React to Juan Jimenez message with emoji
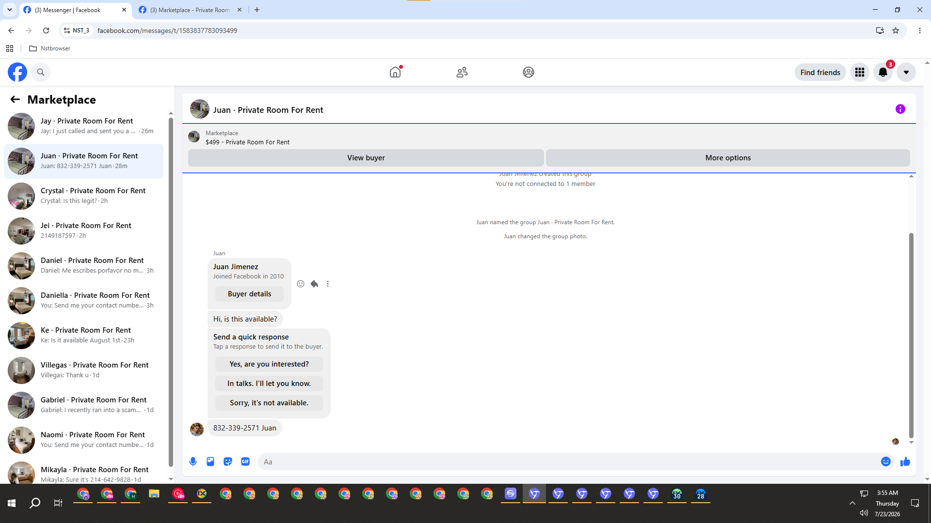This screenshot has height=523, width=931. (301, 284)
